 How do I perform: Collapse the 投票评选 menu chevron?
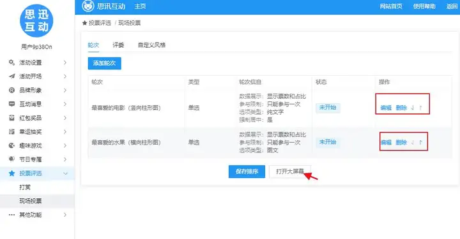click(65, 173)
